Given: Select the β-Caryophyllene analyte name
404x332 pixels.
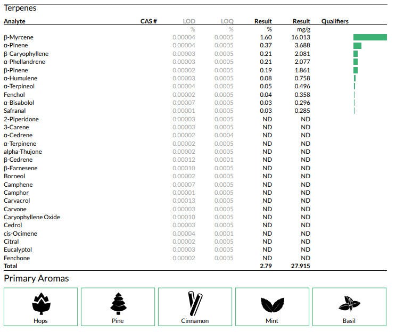Looking at the screenshot, I should 26,54.
